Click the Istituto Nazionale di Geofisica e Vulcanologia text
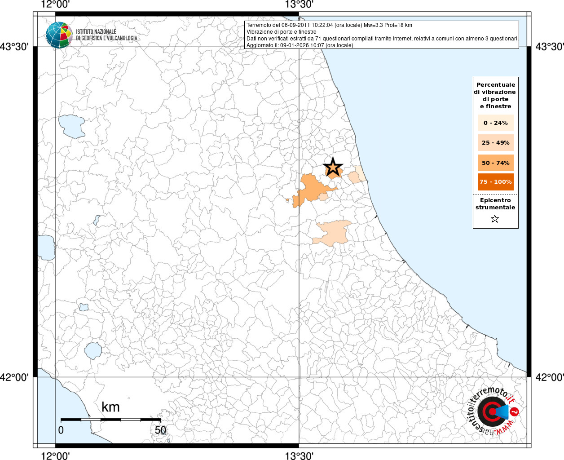Screen dimensions: 564x460 [106, 35]
